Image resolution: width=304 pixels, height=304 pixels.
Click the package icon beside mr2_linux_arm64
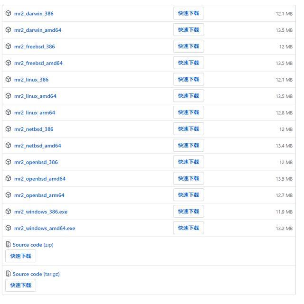8,112
